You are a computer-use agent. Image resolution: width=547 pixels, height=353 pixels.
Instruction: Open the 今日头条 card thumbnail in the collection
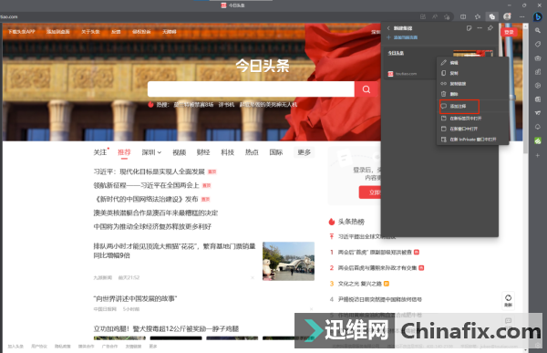(x=472, y=54)
